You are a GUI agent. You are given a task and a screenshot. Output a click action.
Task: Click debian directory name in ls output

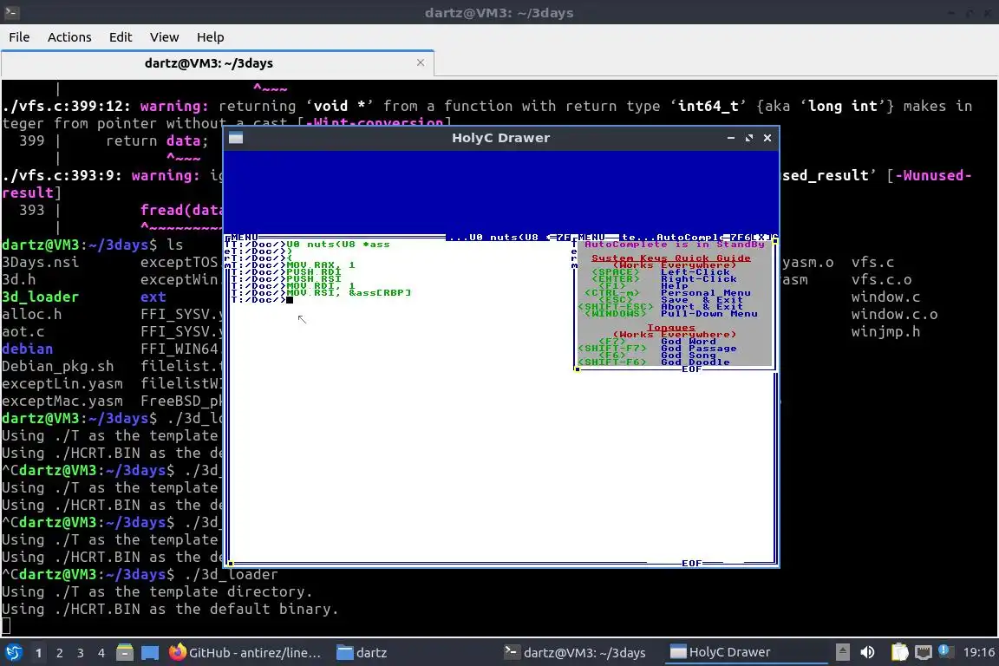[x=28, y=349]
